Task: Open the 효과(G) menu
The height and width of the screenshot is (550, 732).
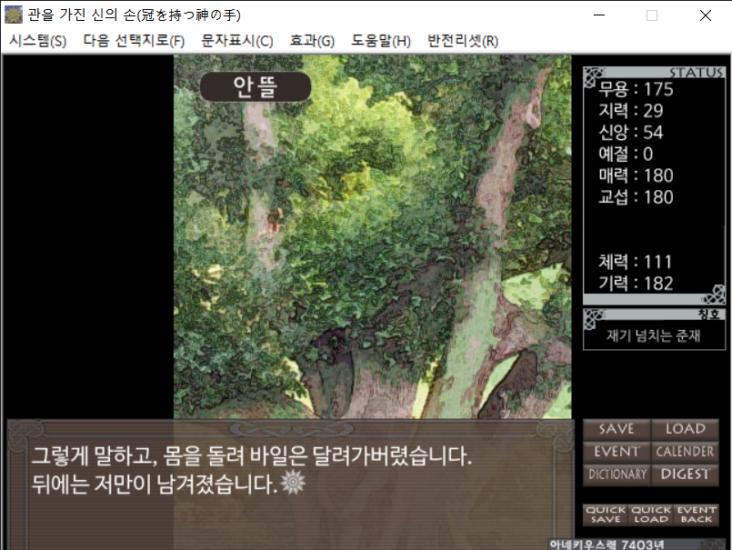Action: coord(312,41)
